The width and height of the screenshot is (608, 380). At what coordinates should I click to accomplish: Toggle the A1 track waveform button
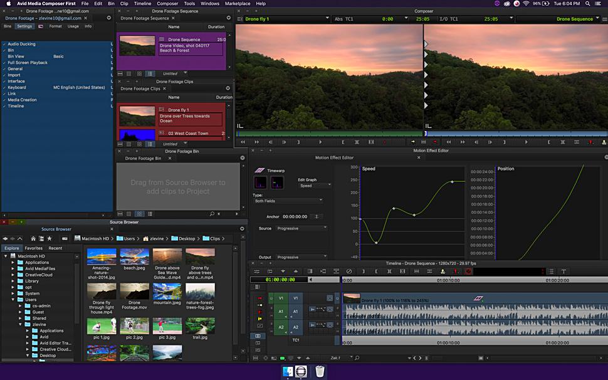click(x=312, y=309)
